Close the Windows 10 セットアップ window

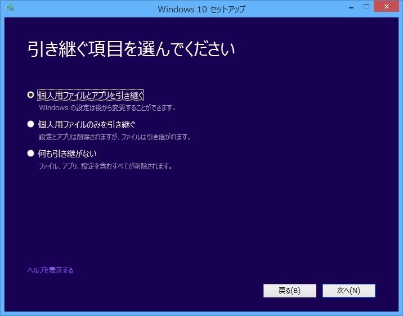click(386, 6)
